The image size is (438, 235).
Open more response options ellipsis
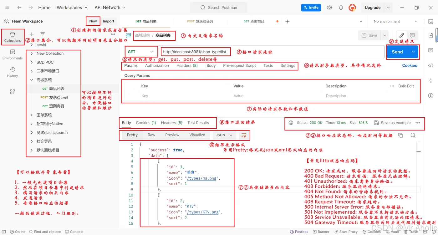(418, 123)
